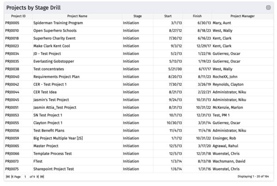Image resolution: width=277 pixels, height=186 pixels.
Task: Click finish date 3/17/20
Action: point(205,146)
